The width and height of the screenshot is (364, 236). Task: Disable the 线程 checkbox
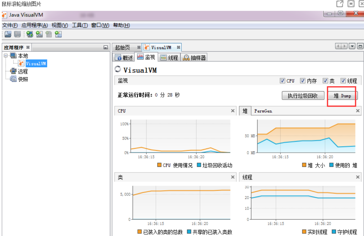(x=343, y=81)
